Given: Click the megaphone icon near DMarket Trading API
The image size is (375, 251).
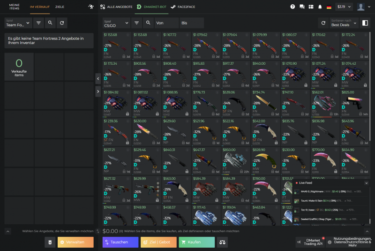Looking at the screenshot, I should click(299, 242).
